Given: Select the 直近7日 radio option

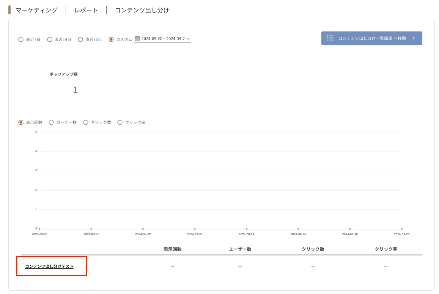Looking at the screenshot, I should coord(21,39).
